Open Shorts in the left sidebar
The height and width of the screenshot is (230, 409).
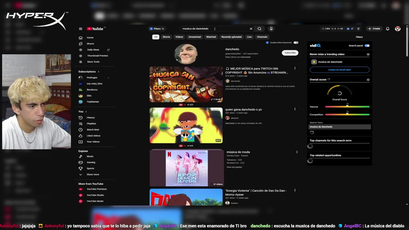(x=90, y=44)
